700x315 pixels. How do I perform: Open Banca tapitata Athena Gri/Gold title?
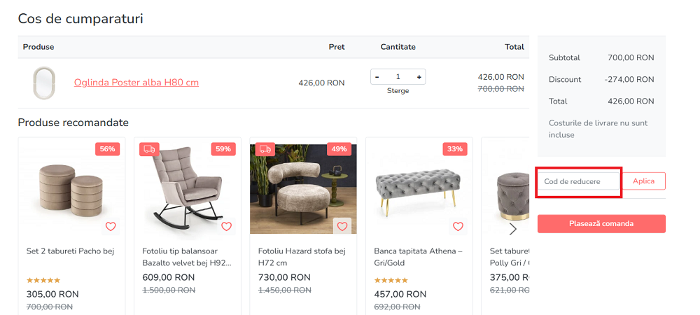pyautogui.click(x=418, y=257)
